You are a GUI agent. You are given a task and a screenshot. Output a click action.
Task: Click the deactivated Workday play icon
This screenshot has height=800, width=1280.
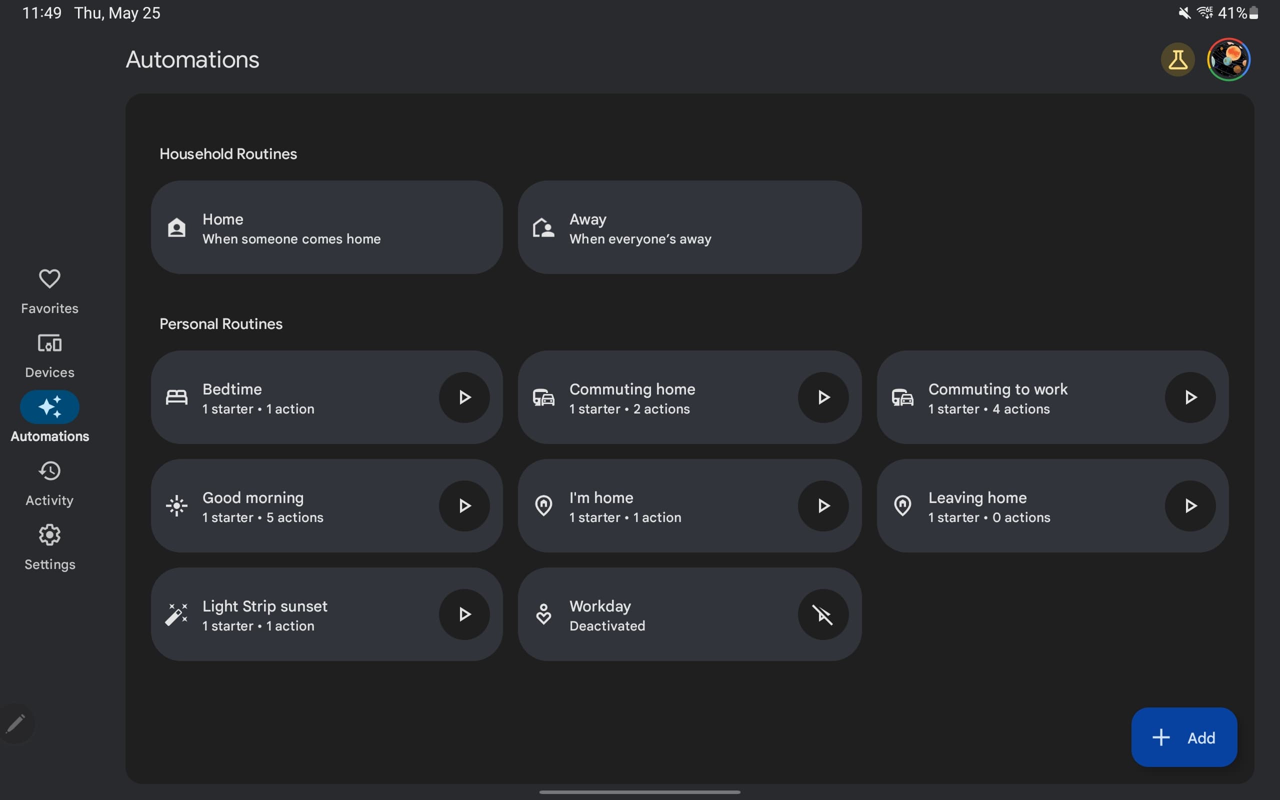[x=822, y=614]
